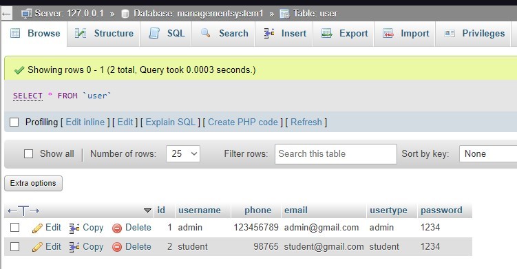Switch to the Browse tab
This screenshot has height=269, width=517.
[34, 34]
